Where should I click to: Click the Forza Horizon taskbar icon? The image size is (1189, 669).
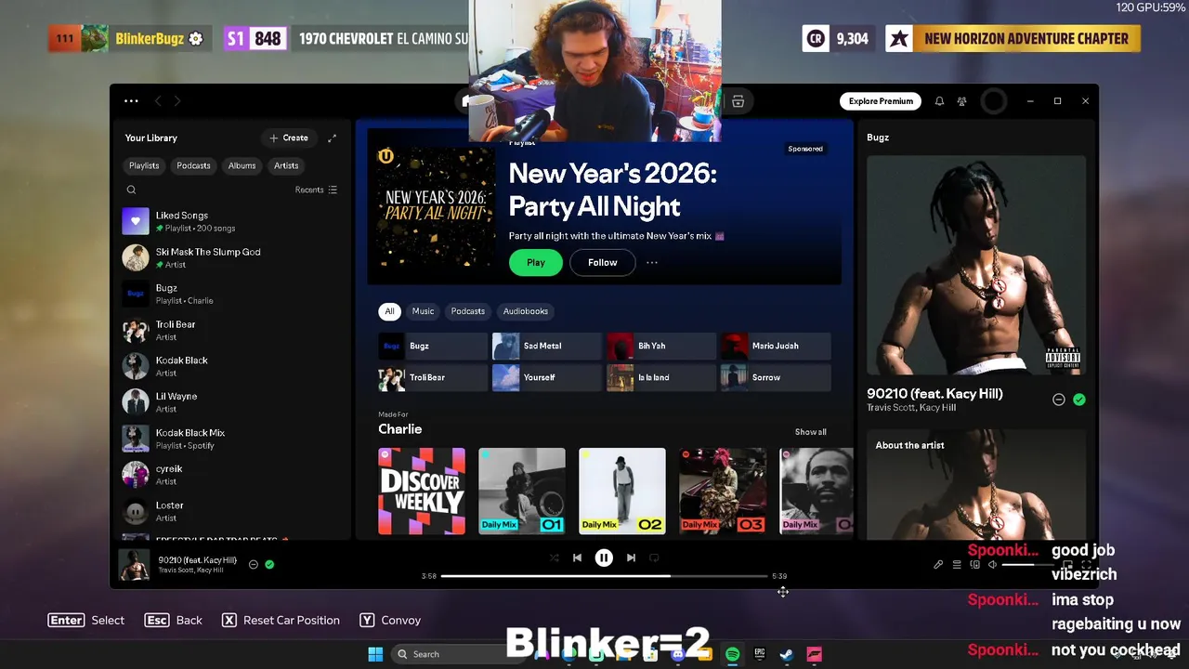coord(814,654)
